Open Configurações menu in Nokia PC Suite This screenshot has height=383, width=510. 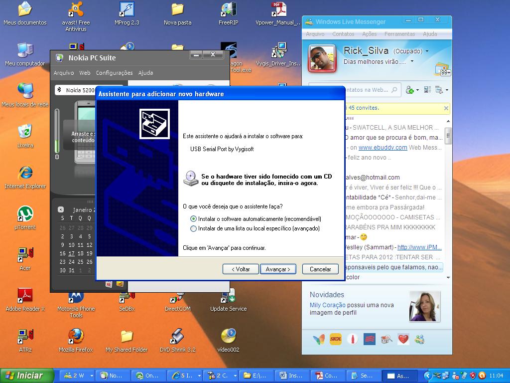pos(114,73)
